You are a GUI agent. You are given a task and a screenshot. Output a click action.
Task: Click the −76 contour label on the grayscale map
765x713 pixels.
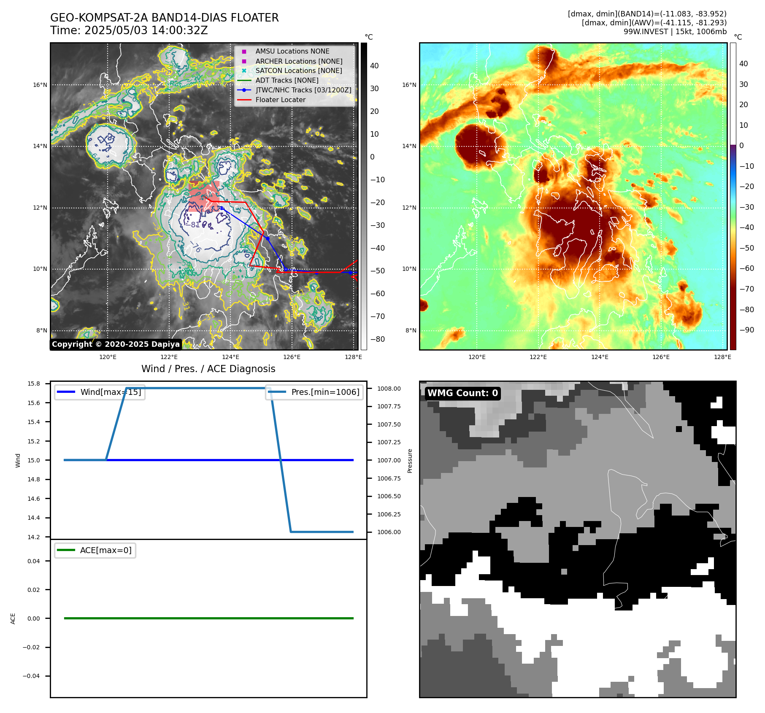pyautogui.click(x=195, y=246)
